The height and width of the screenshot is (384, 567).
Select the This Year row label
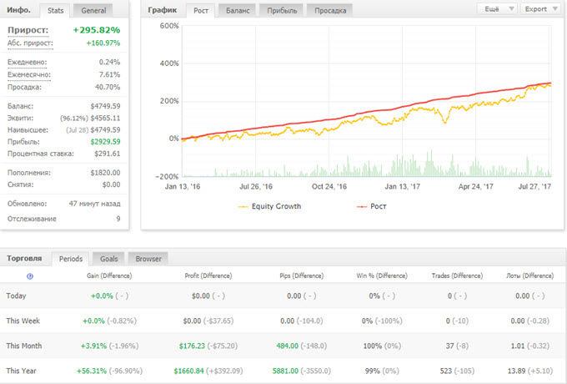22,371
